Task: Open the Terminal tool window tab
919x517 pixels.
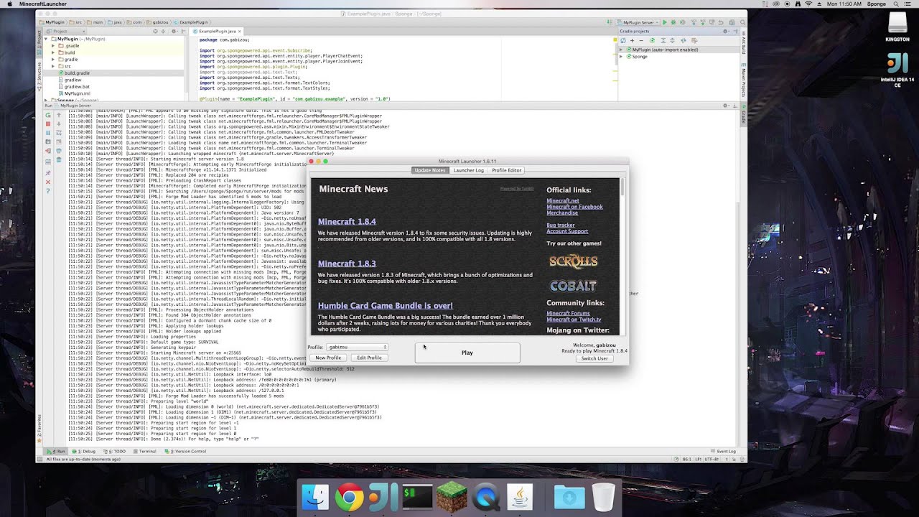Action: coord(145,451)
